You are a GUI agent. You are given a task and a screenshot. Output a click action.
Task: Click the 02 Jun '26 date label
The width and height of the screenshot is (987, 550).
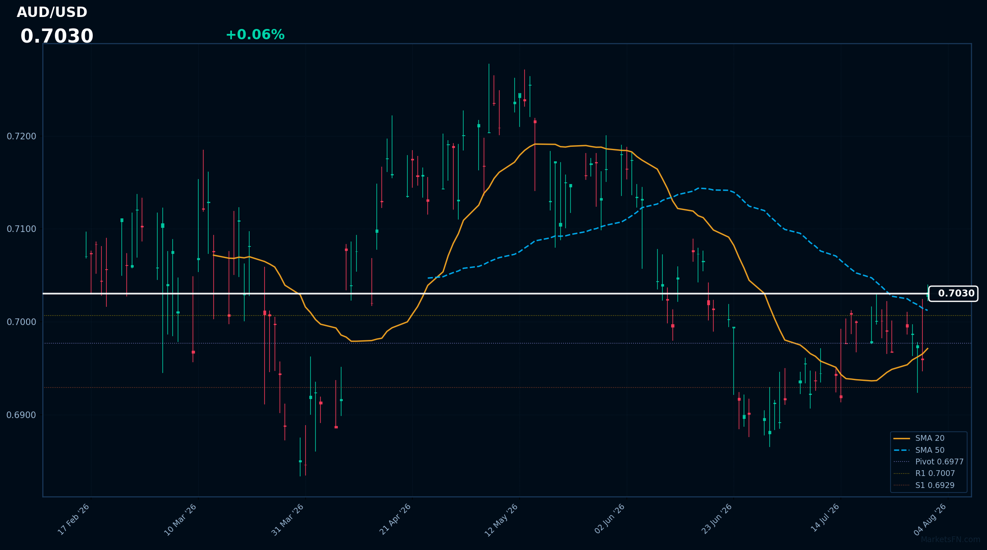pos(609,519)
